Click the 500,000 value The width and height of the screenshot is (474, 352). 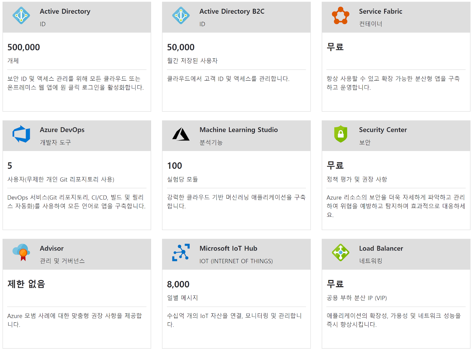pos(24,47)
